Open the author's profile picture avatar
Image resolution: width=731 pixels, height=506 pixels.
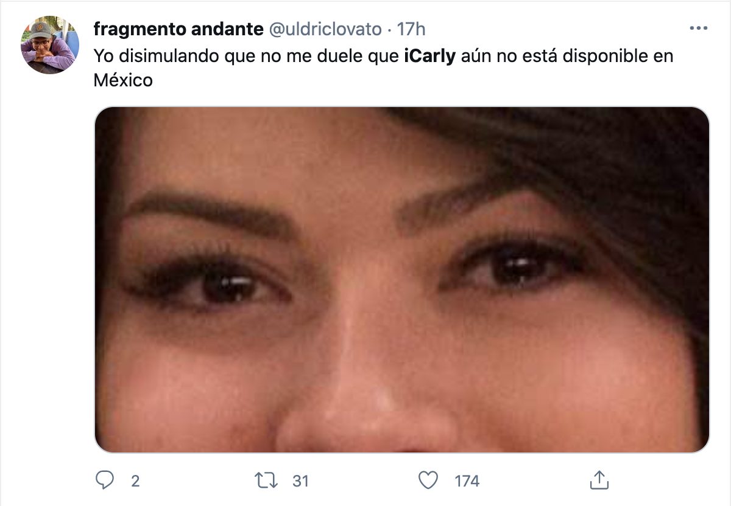[x=50, y=45]
